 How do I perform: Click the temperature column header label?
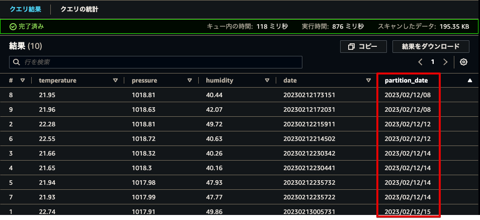point(57,81)
